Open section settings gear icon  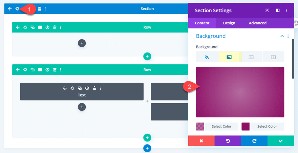(17, 9)
